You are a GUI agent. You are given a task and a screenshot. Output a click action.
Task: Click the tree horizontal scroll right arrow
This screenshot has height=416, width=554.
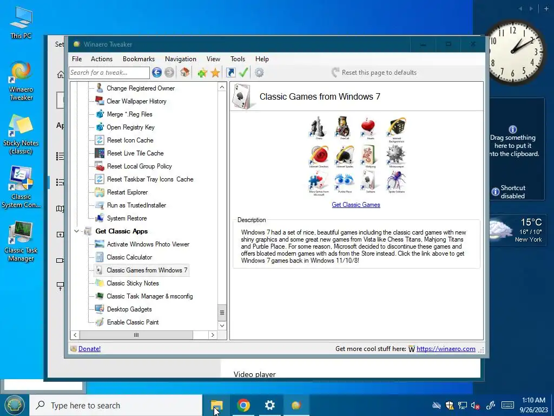pyautogui.click(x=212, y=335)
